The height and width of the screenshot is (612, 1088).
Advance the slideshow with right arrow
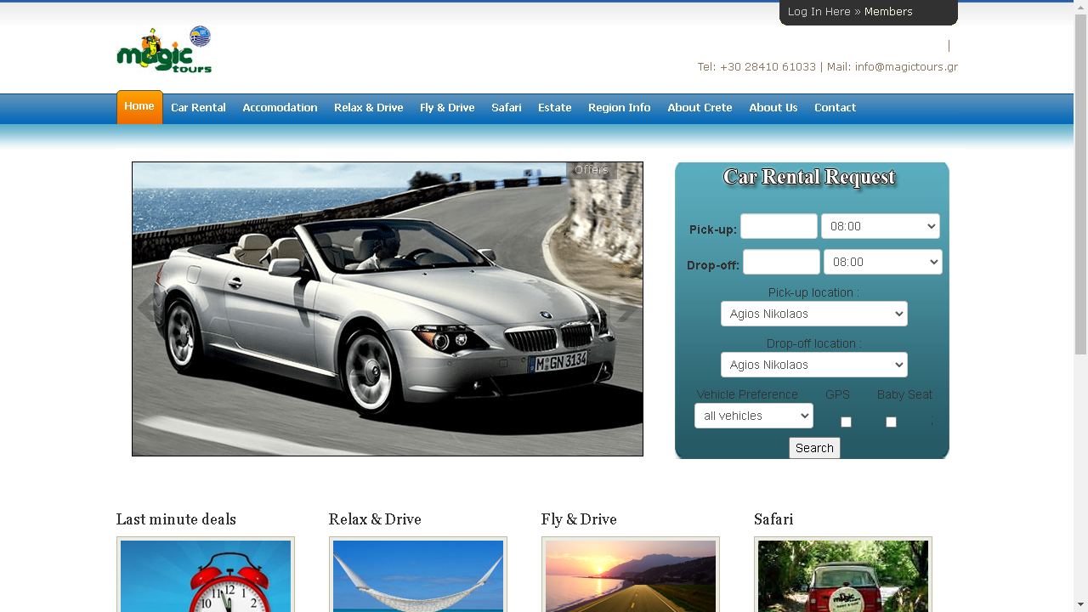coord(627,311)
